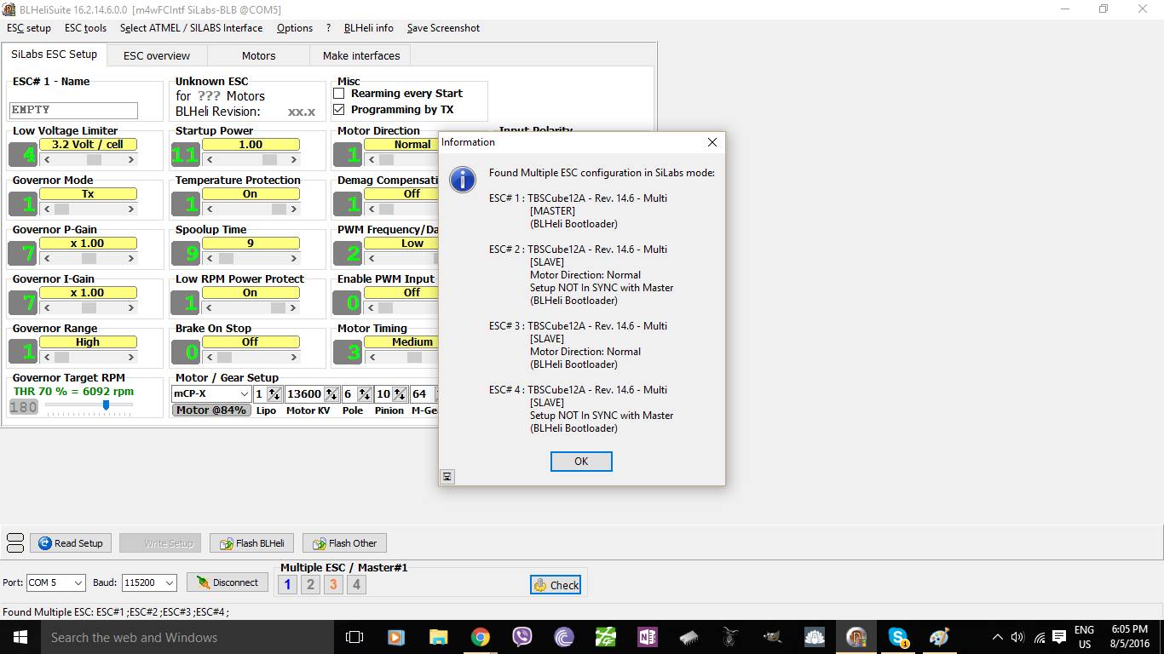Switch to the ESC overview tab

157,56
